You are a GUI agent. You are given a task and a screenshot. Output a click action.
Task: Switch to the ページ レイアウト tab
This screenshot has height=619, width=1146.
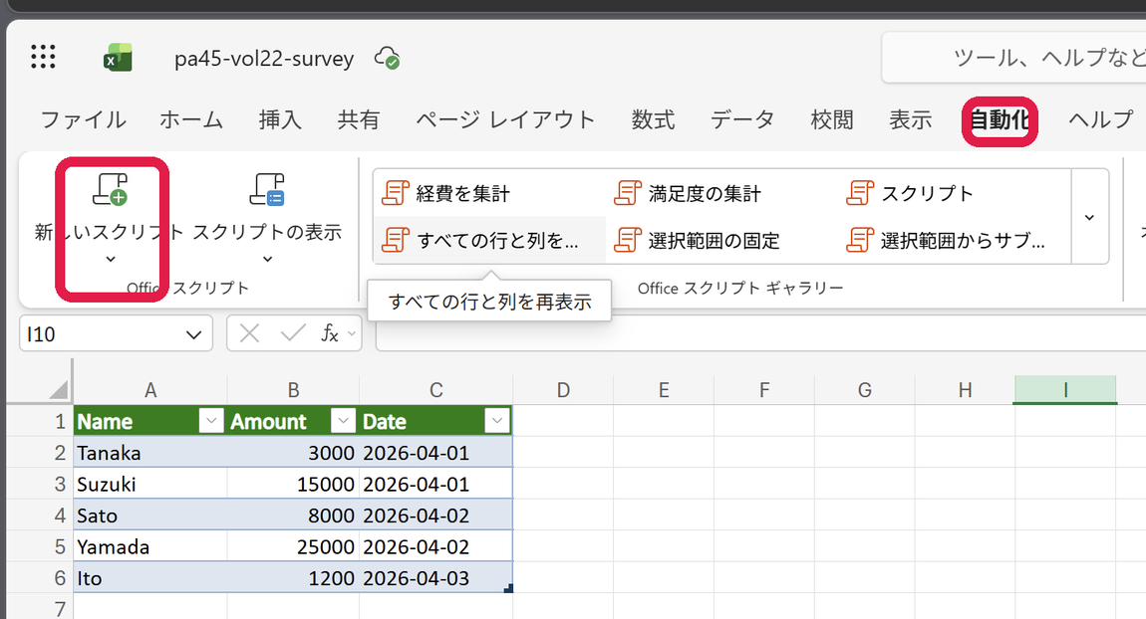(506, 119)
